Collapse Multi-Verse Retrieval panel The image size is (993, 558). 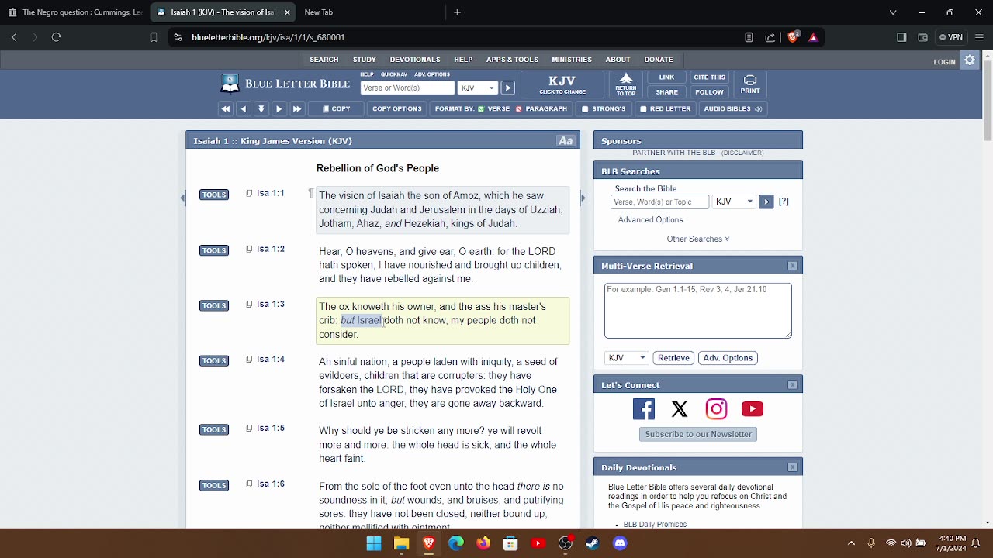792,266
